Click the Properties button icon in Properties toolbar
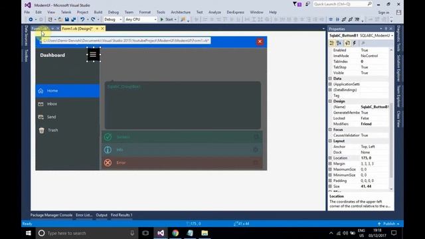This screenshot has width=425, height=239. 347,43
